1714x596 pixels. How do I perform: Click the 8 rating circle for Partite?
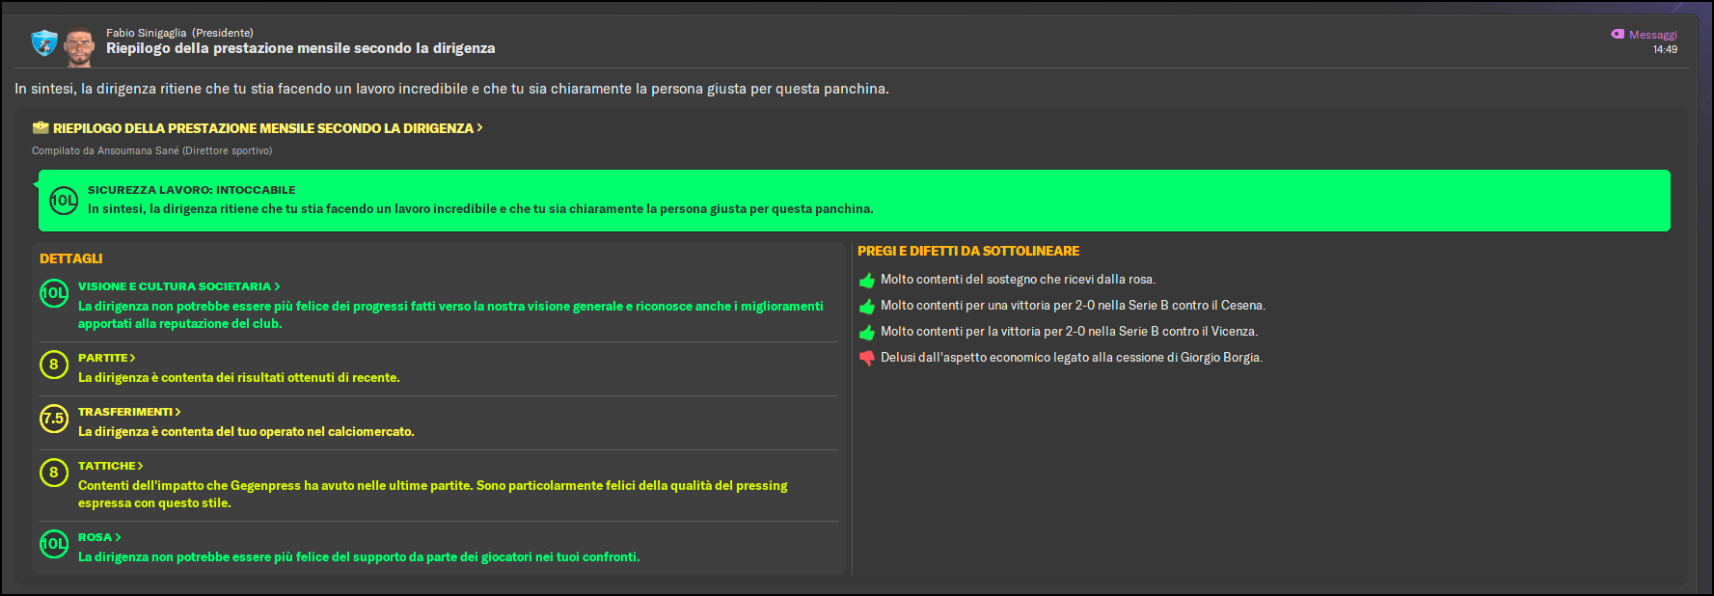tap(54, 365)
